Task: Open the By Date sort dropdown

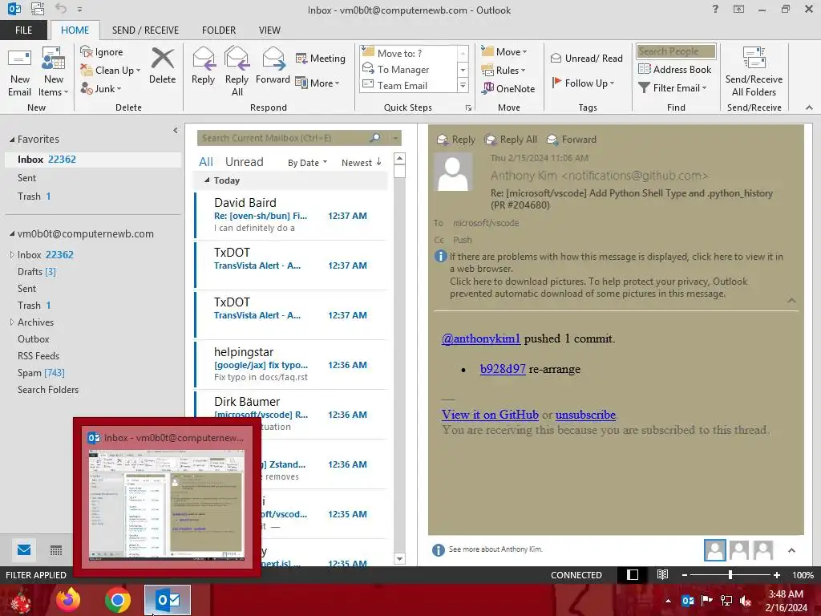Action: [x=307, y=163]
